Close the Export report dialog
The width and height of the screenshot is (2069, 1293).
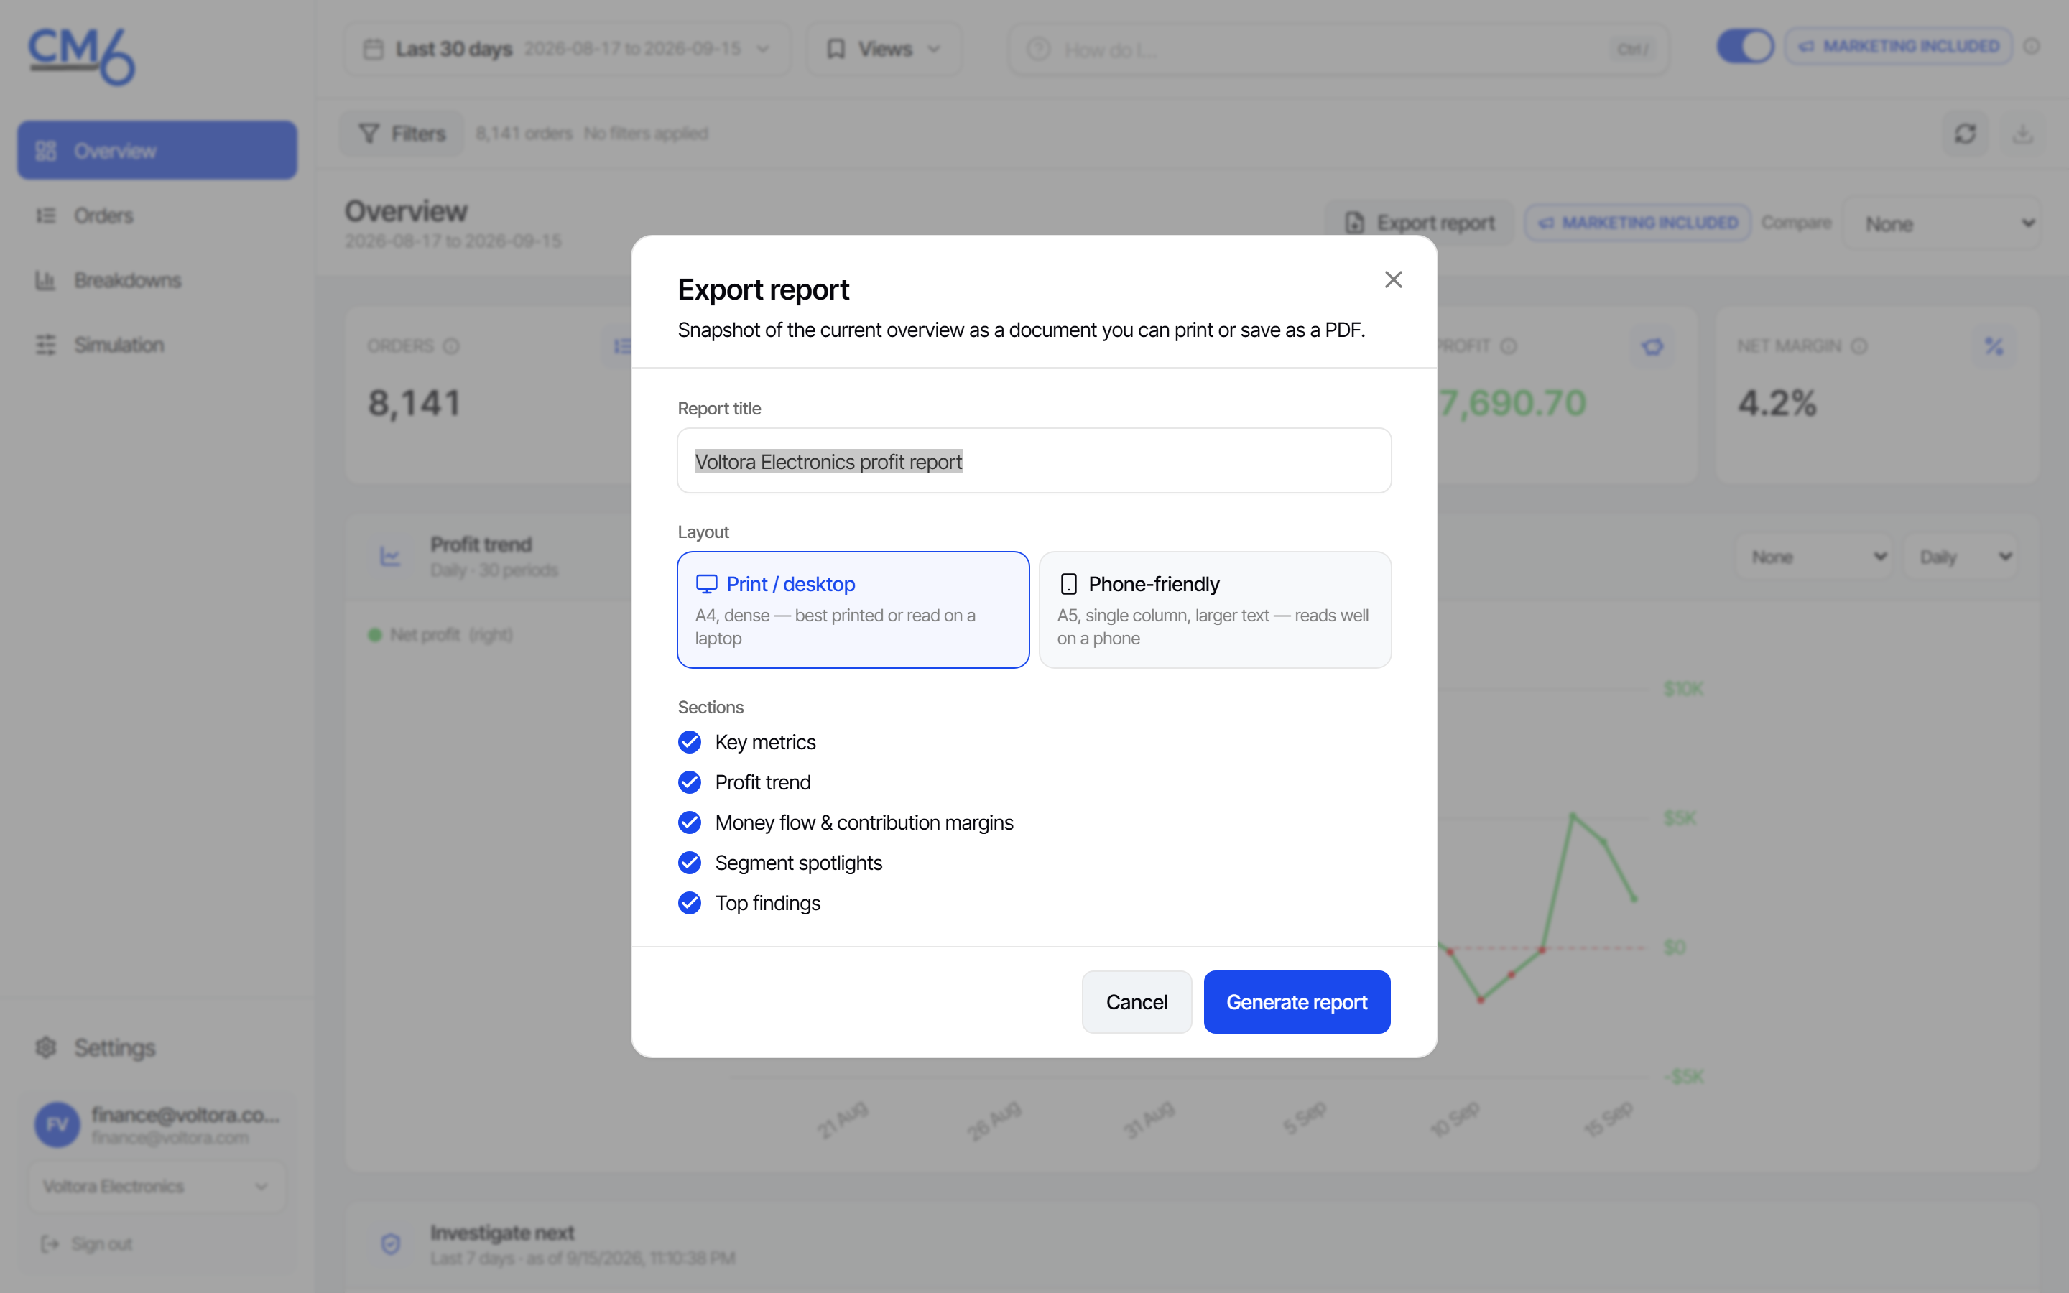pos(1393,279)
